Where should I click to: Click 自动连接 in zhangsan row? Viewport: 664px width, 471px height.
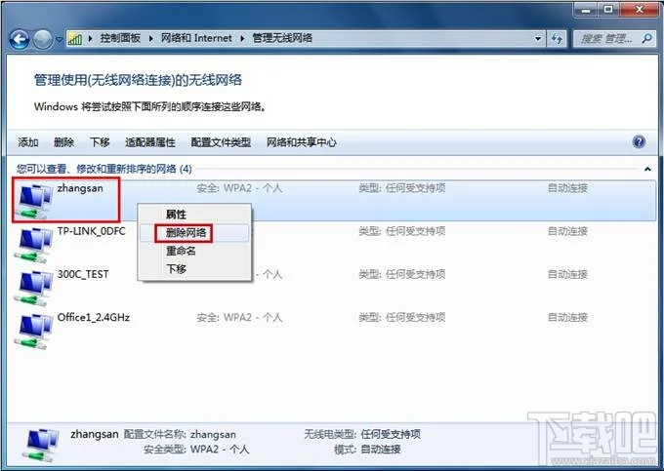click(567, 188)
